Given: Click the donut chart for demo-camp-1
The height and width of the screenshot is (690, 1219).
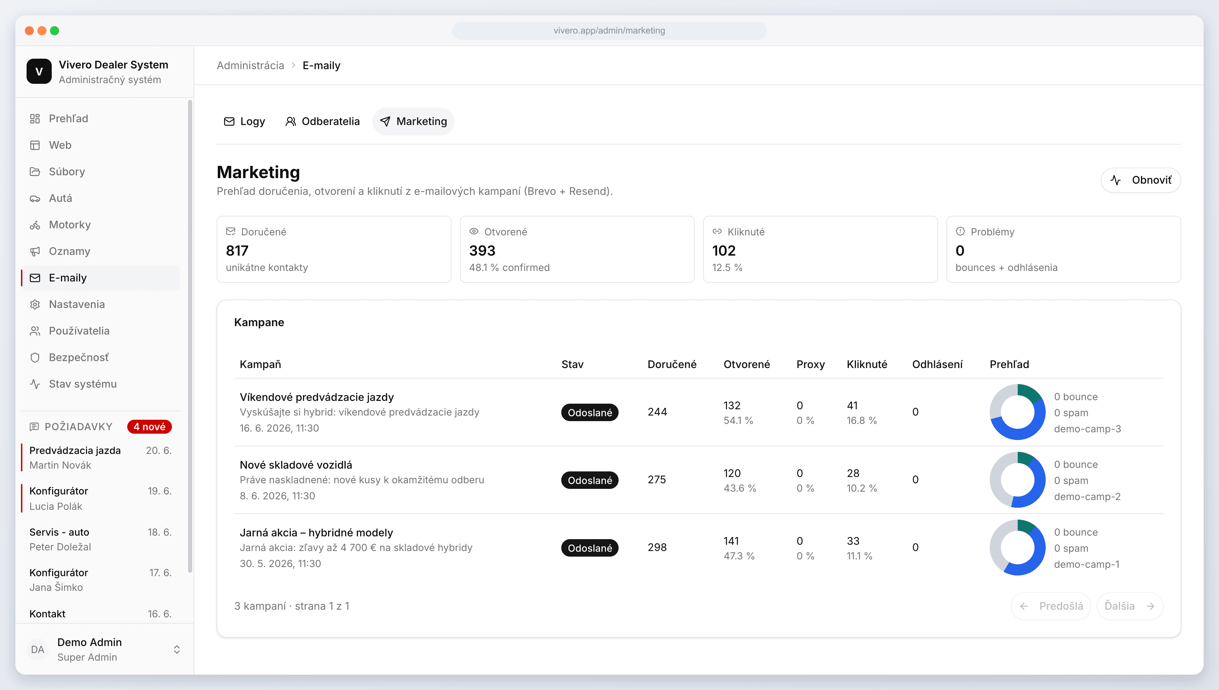Looking at the screenshot, I should pos(1017,548).
